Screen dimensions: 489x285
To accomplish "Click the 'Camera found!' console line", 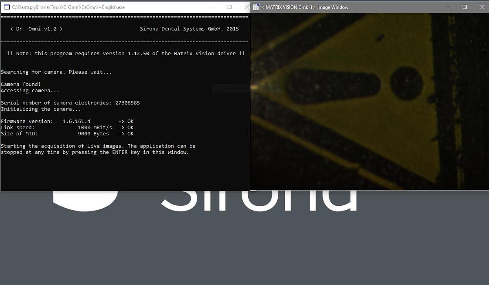I will pos(21,84).
